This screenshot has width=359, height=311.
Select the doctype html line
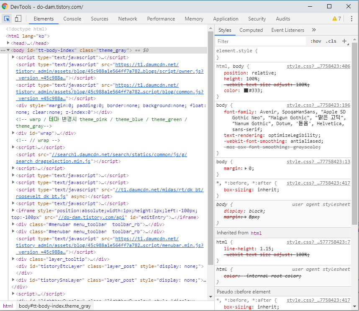[26, 29]
